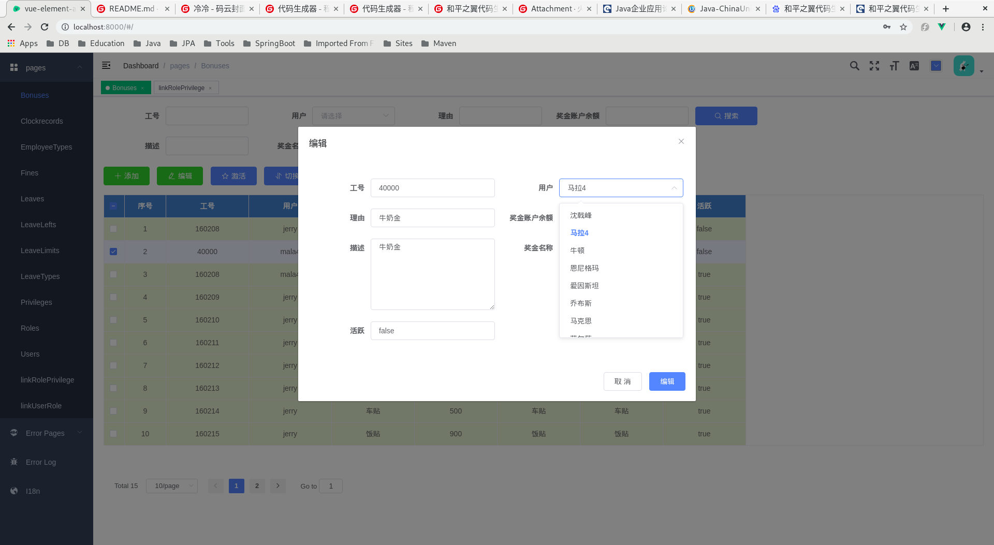994x545 pixels.
Task: Click the 编辑 confirm button in dialog
Action: coord(667,381)
